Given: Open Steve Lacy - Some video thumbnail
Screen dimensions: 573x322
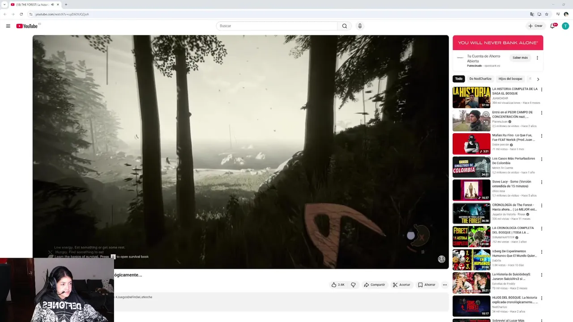Looking at the screenshot, I should pos(471,190).
